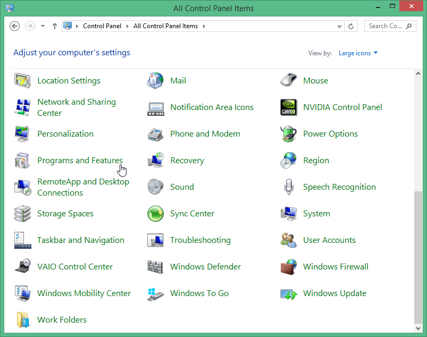Viewport: 427px width, 337px height.
Task: Click the Windows Defender wall icon
Action: coord(155,267)
